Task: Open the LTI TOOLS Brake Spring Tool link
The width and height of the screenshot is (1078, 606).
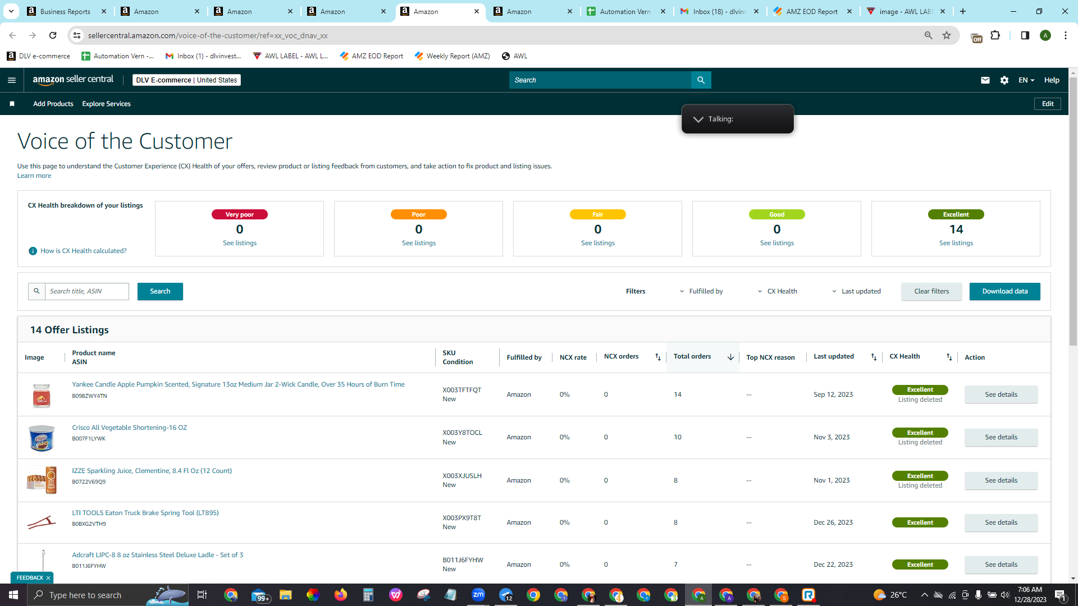Action: click(145, 513)
